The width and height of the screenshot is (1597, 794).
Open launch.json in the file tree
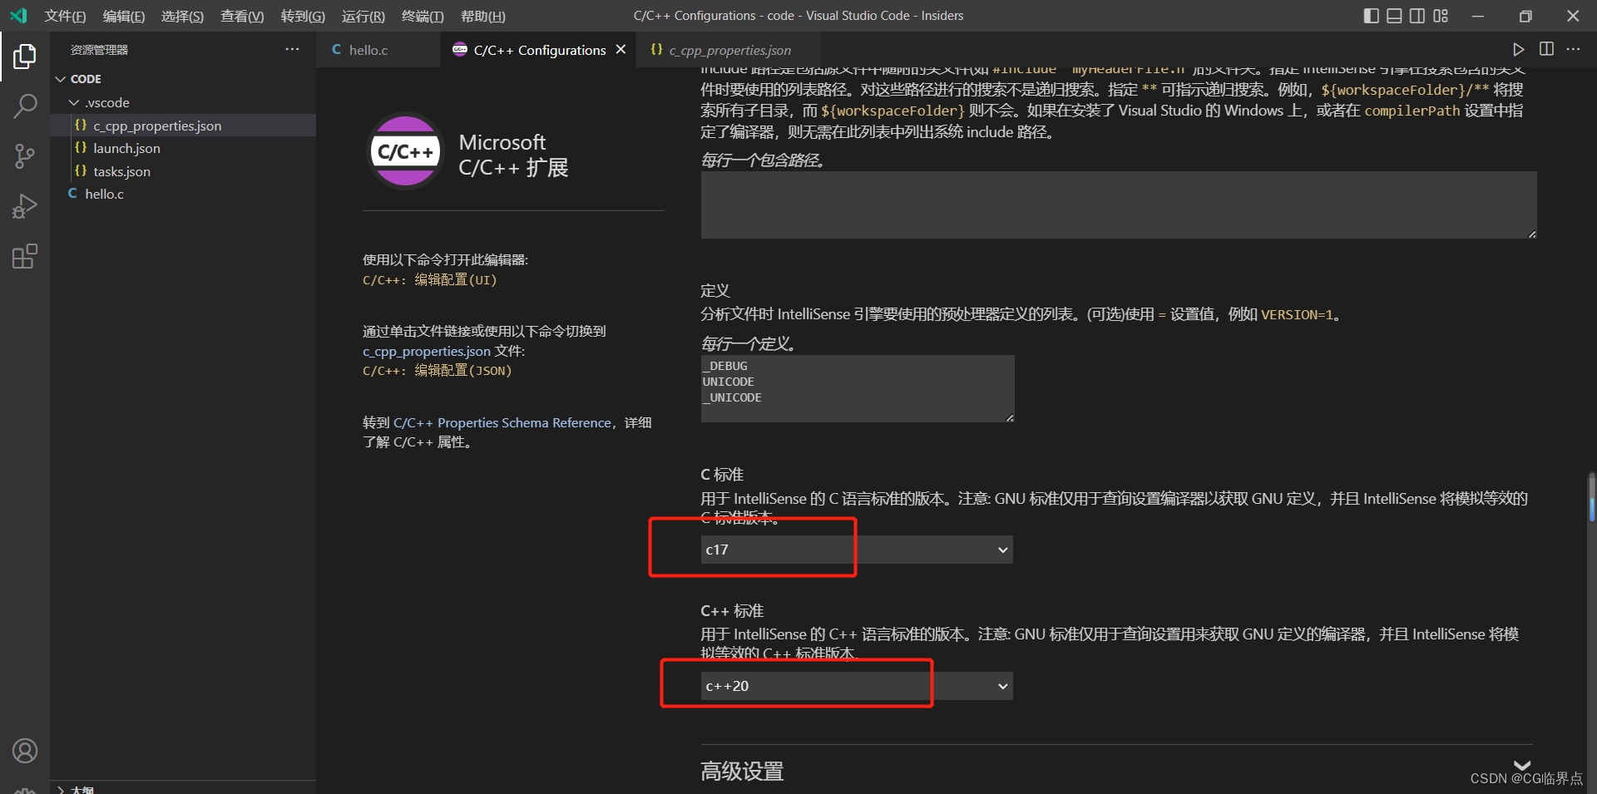pos(183,148)
